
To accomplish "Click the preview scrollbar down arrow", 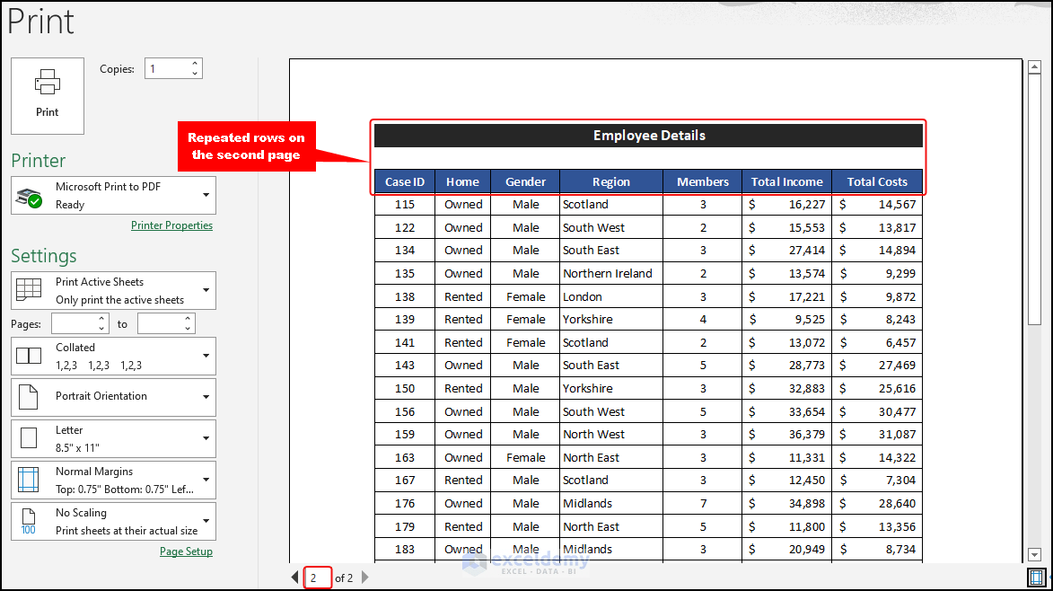I will coord(1034,553).
